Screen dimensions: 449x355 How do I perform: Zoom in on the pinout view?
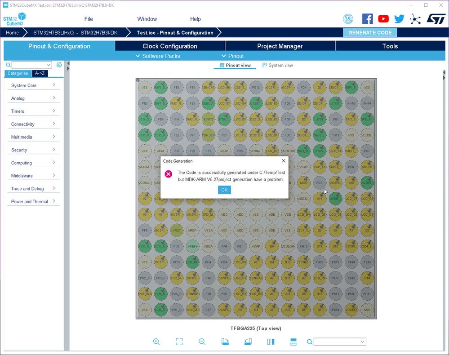pos(156,342)
